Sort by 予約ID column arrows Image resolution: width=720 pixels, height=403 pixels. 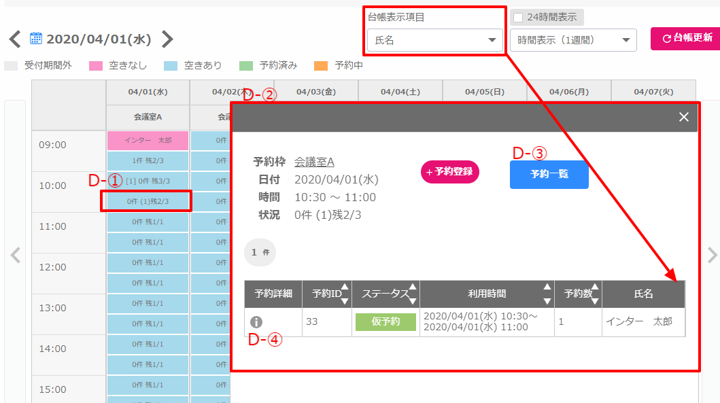344,294
